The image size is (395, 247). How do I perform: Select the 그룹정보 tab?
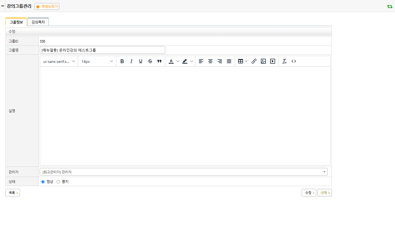click(x=16, y=22)
